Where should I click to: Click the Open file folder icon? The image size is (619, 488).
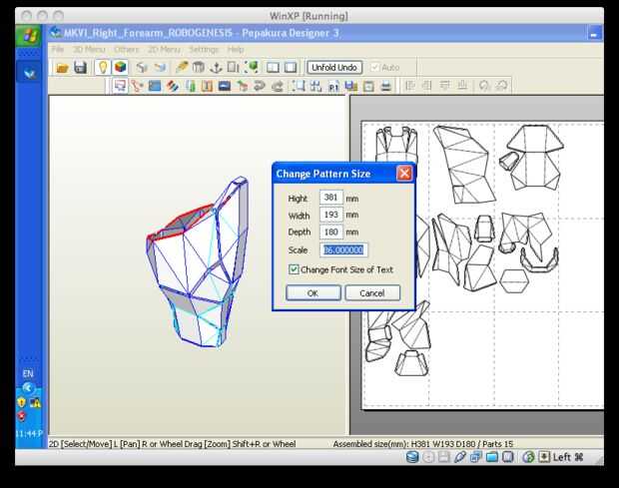[x=62, y=68]
